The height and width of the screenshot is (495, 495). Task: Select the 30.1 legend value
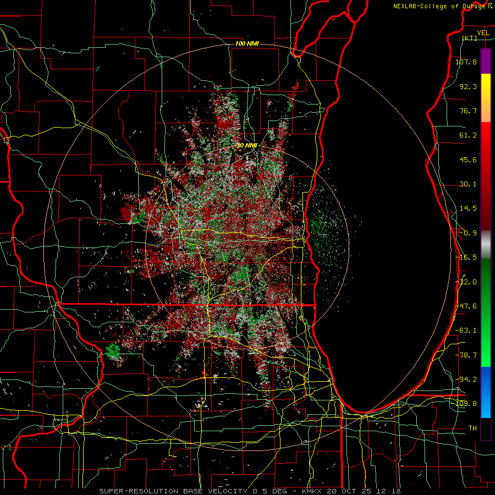[x=468, y=184]
